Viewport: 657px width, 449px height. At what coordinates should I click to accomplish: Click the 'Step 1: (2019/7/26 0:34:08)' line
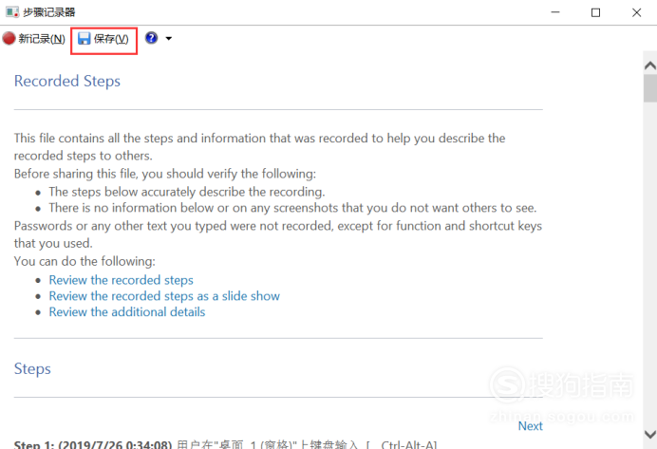click(225, 444)
